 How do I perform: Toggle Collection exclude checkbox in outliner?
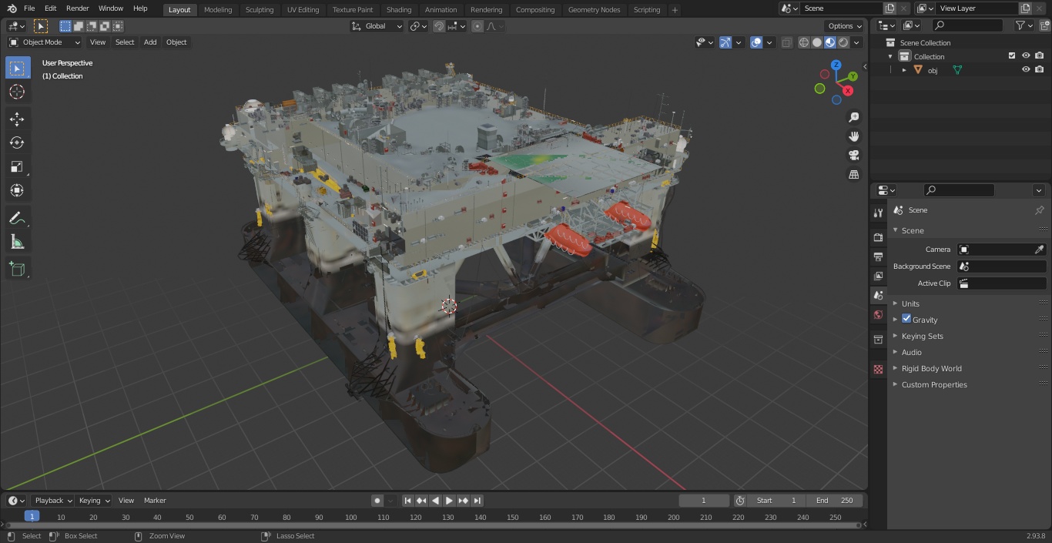click(1012, 56)
